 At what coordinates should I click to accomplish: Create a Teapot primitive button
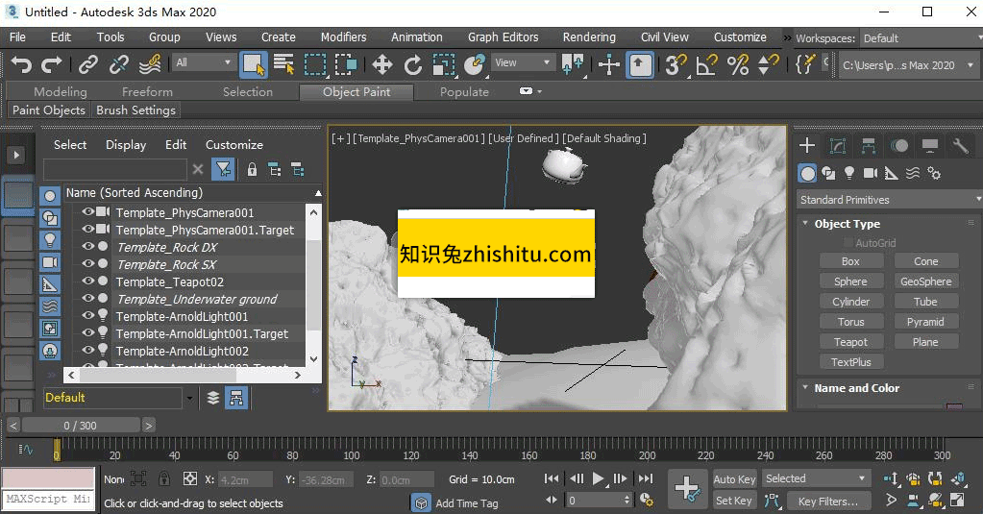pos(850,342)
